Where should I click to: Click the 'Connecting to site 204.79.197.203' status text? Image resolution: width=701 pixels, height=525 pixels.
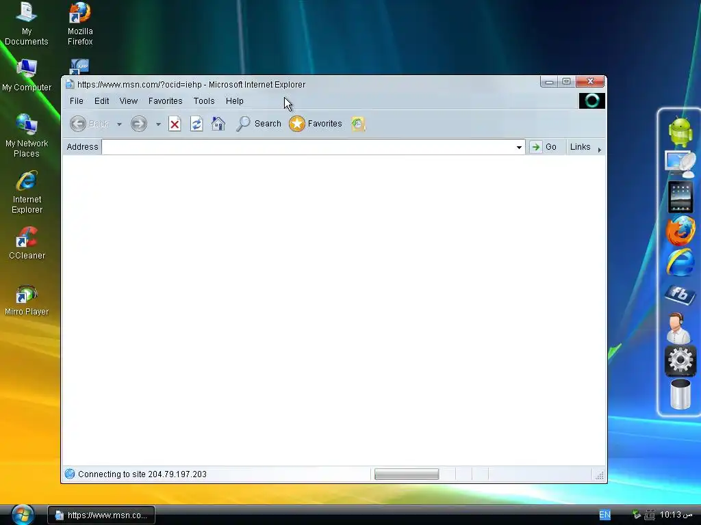point(142,474)
